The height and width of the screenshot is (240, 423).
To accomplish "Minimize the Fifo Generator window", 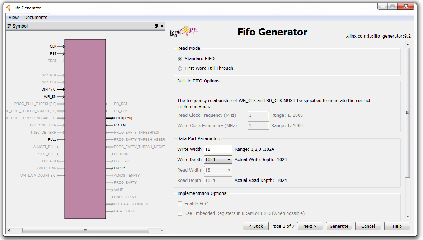I will tap(382, 6).
